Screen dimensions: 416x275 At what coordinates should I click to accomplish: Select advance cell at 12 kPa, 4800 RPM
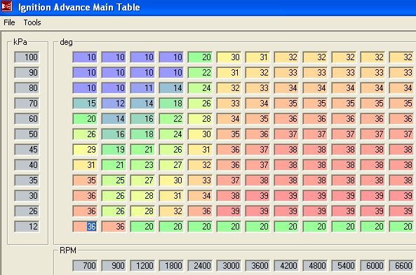[x=315, y=227]
